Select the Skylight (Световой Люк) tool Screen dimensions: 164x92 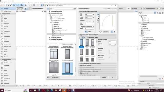(x=8, y=44)
